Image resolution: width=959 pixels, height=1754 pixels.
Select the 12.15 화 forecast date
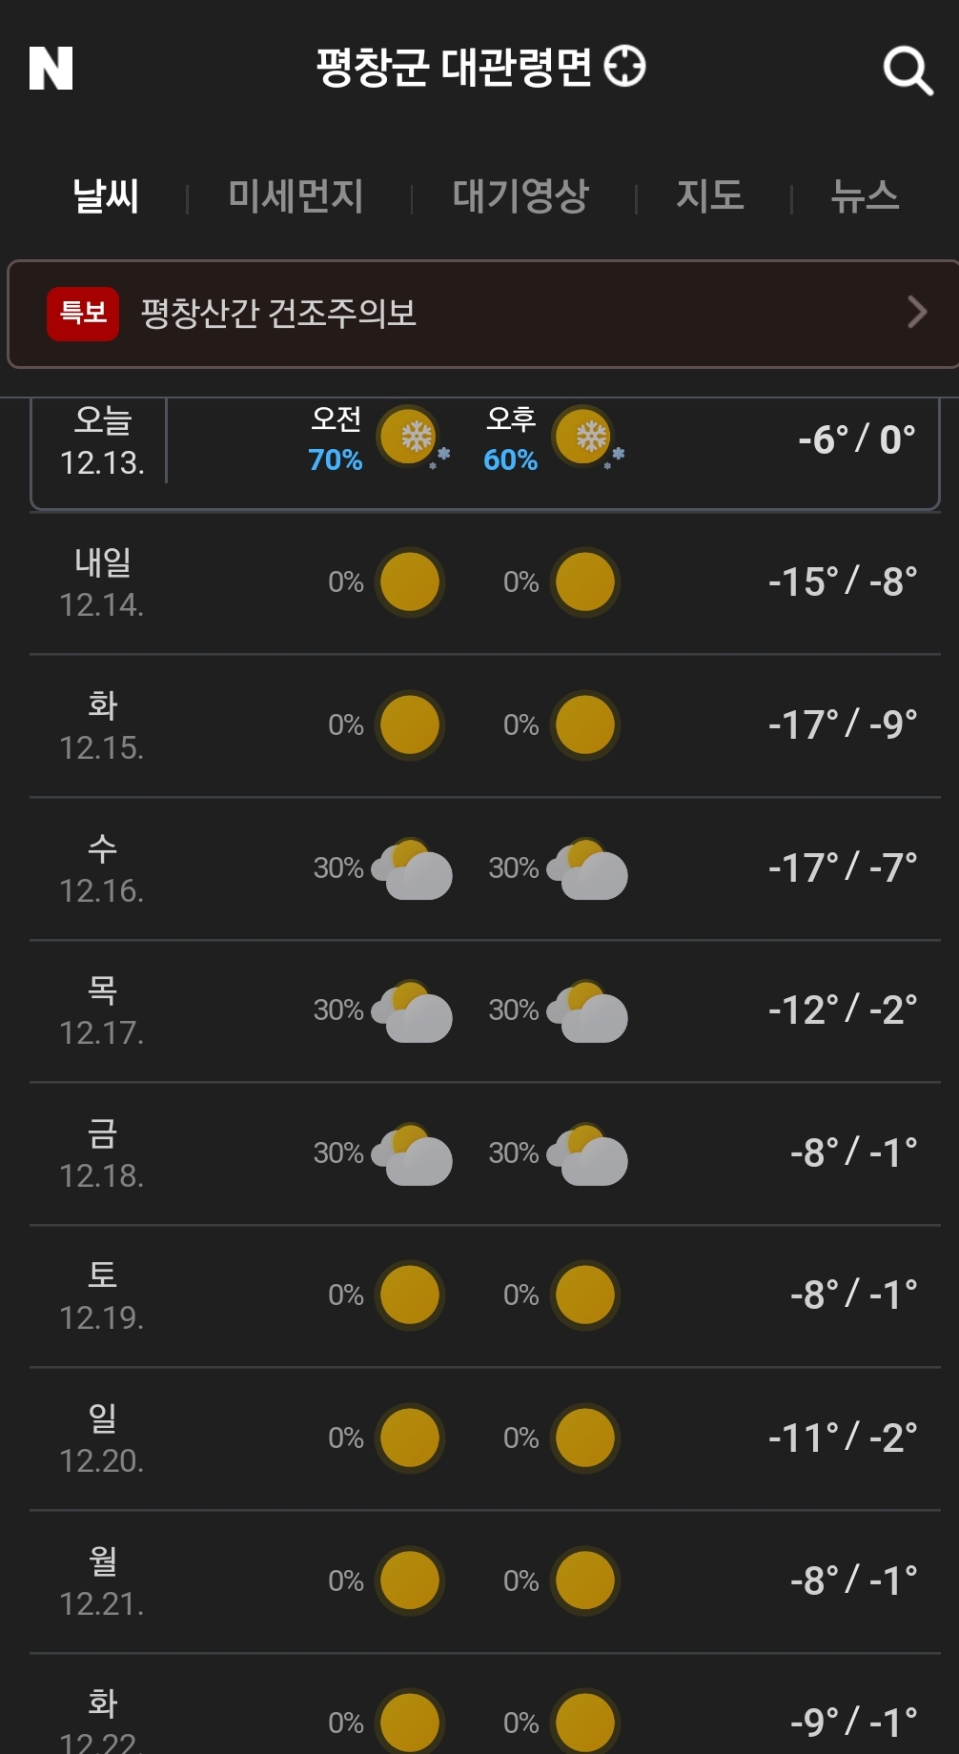coord(102,726)
